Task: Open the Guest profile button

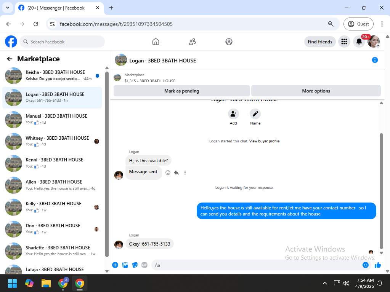Action: 358,24
